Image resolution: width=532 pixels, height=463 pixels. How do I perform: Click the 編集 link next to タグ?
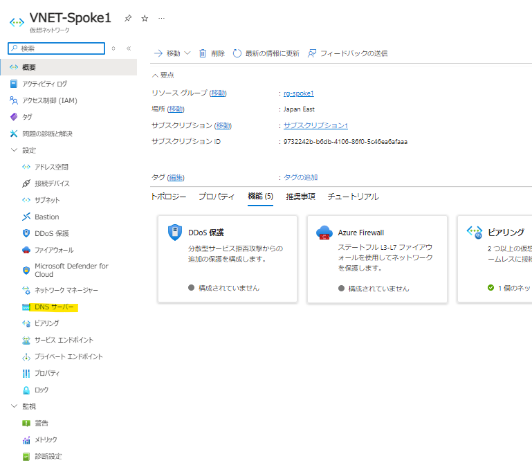click(x=176, y=177)
